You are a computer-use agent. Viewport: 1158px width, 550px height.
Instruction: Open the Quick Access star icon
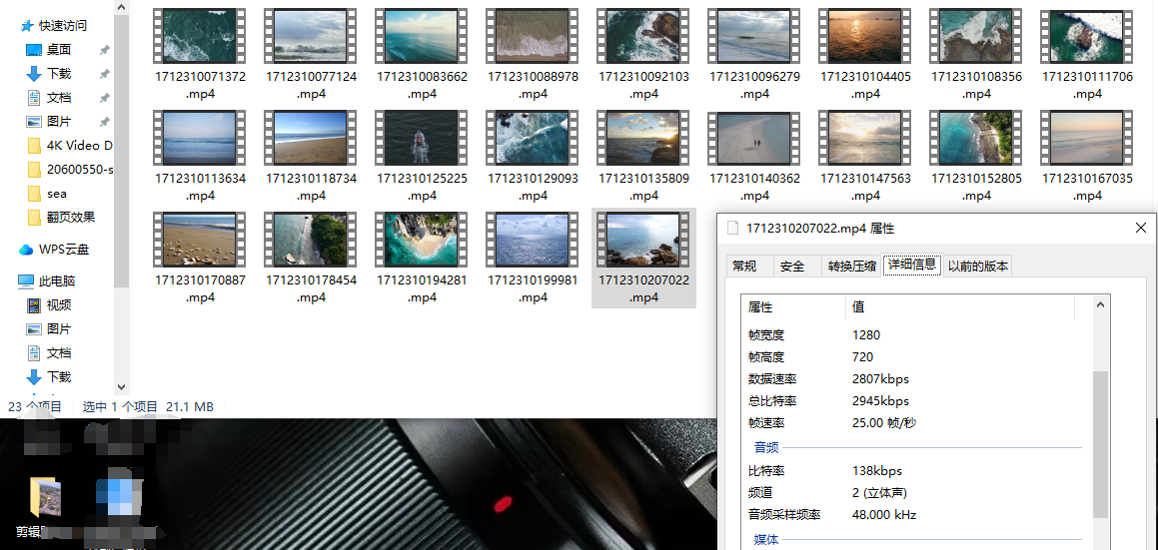27,26
